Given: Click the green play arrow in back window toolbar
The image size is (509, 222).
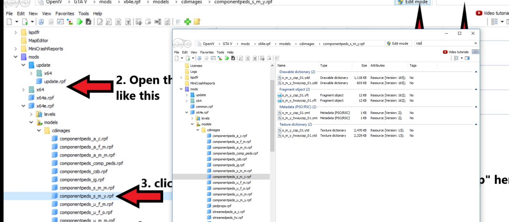Looking at the screenshot, I should point(79,22).
